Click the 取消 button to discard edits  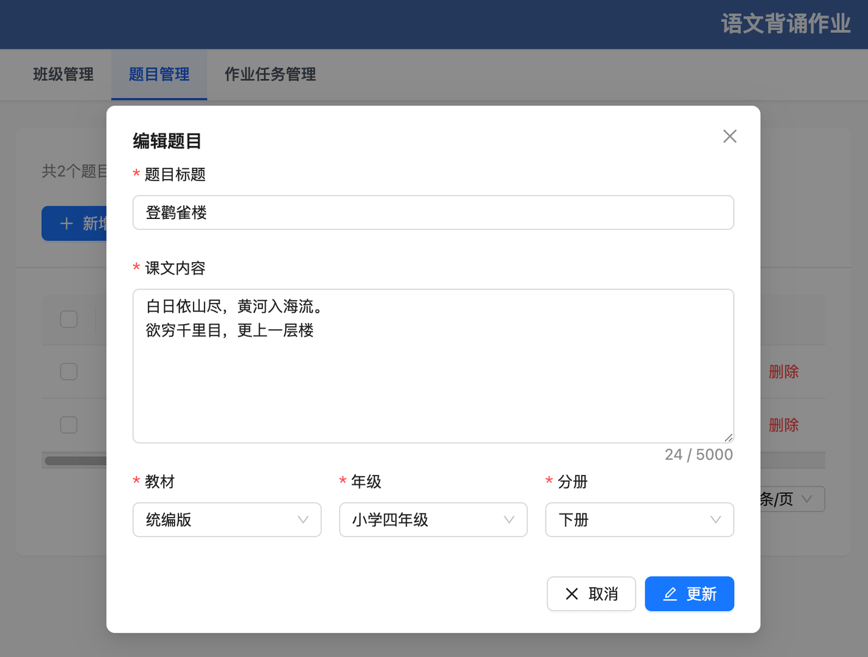pos(591,594)
